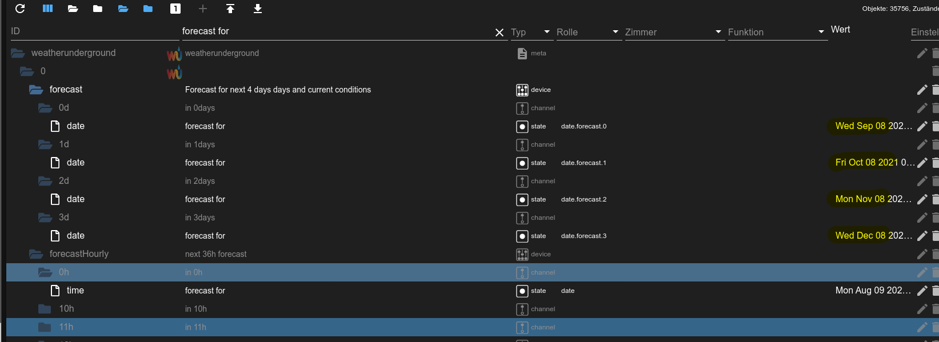The width and height of the screenshot is (939, 342).
Task: Click the upload objects arrow icon
Action: [230, 9]
